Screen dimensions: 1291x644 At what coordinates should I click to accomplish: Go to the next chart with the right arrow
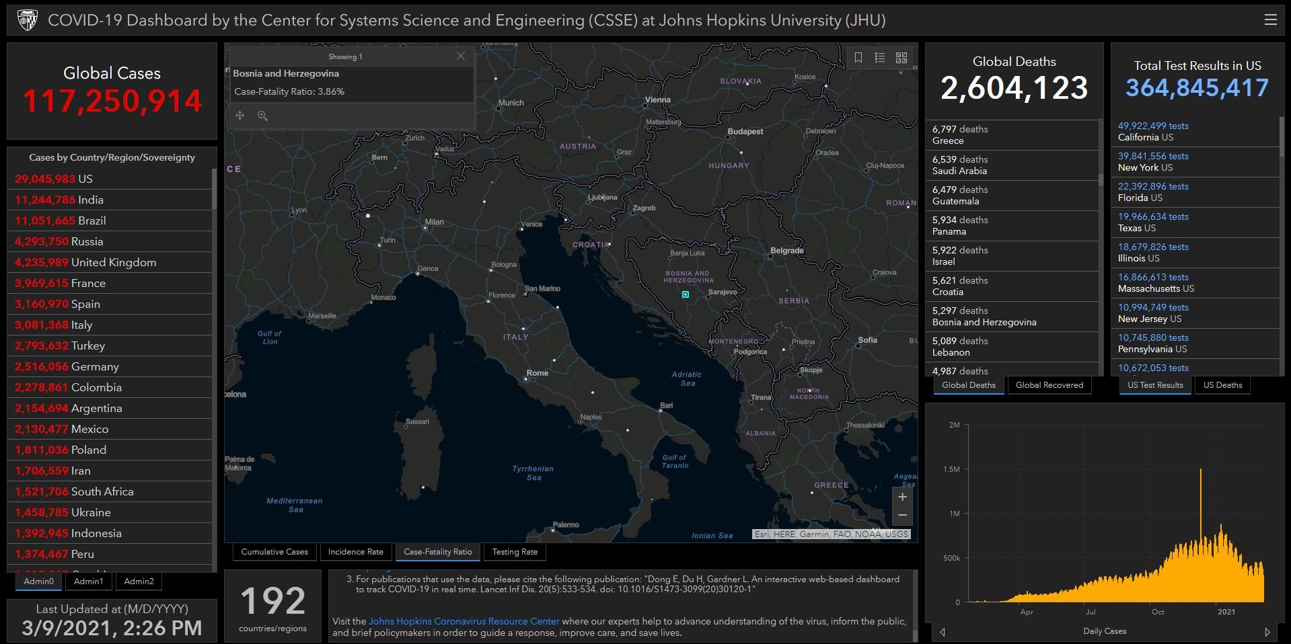click(1267, 632)
